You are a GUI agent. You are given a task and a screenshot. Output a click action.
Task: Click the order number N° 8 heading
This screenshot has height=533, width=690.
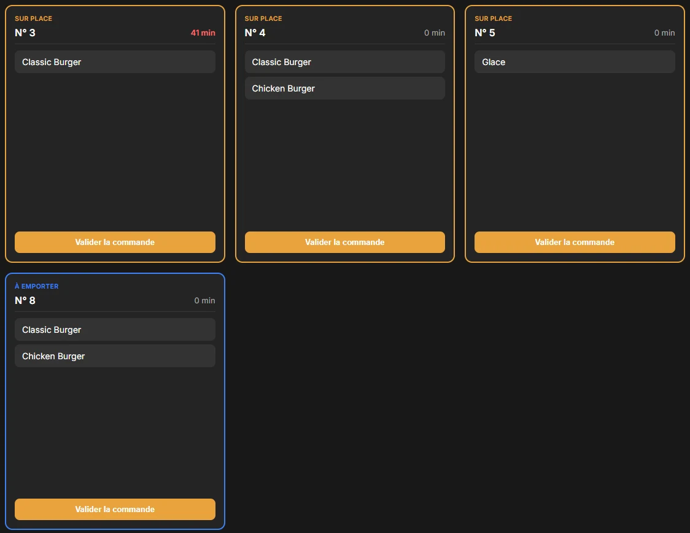(25, 300)
